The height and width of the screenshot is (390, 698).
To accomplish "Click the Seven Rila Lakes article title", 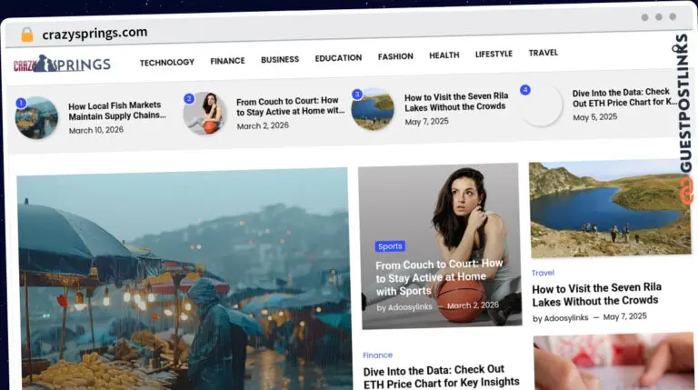I will pyautogui.click(x=596, y=294).
